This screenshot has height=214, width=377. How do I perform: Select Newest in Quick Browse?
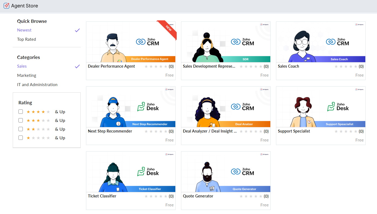[x=24, y=30]
